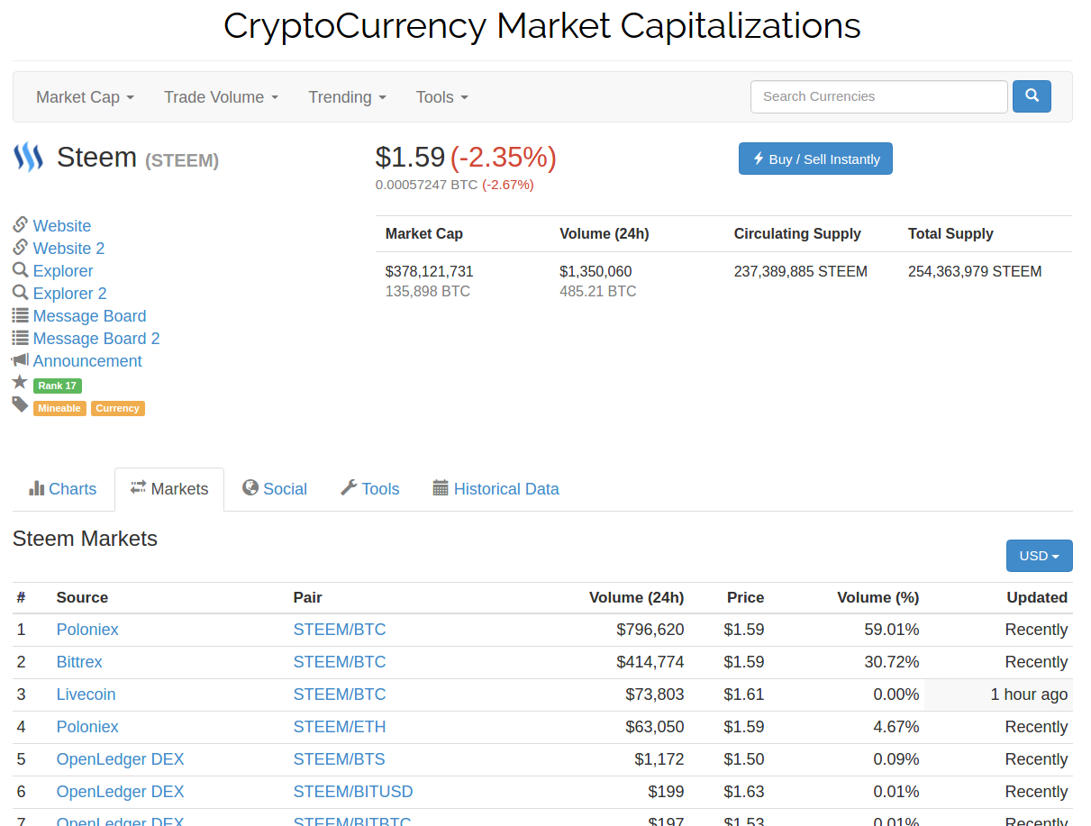Open the Website link
This screenshot has width=1091, height=826.
coord(62,226)
